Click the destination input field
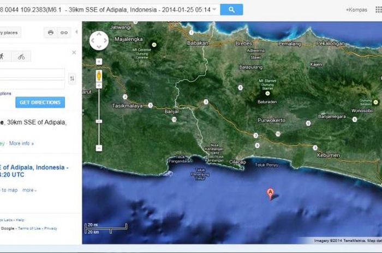This screenshot has width=382, height=253. pos(32,84)
